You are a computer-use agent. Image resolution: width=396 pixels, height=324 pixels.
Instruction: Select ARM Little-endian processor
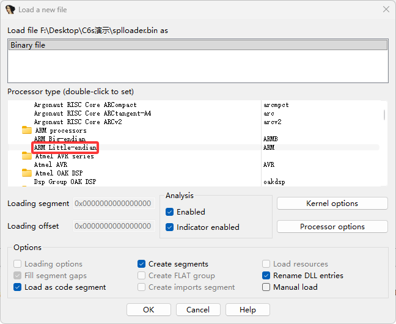[65, 147]
